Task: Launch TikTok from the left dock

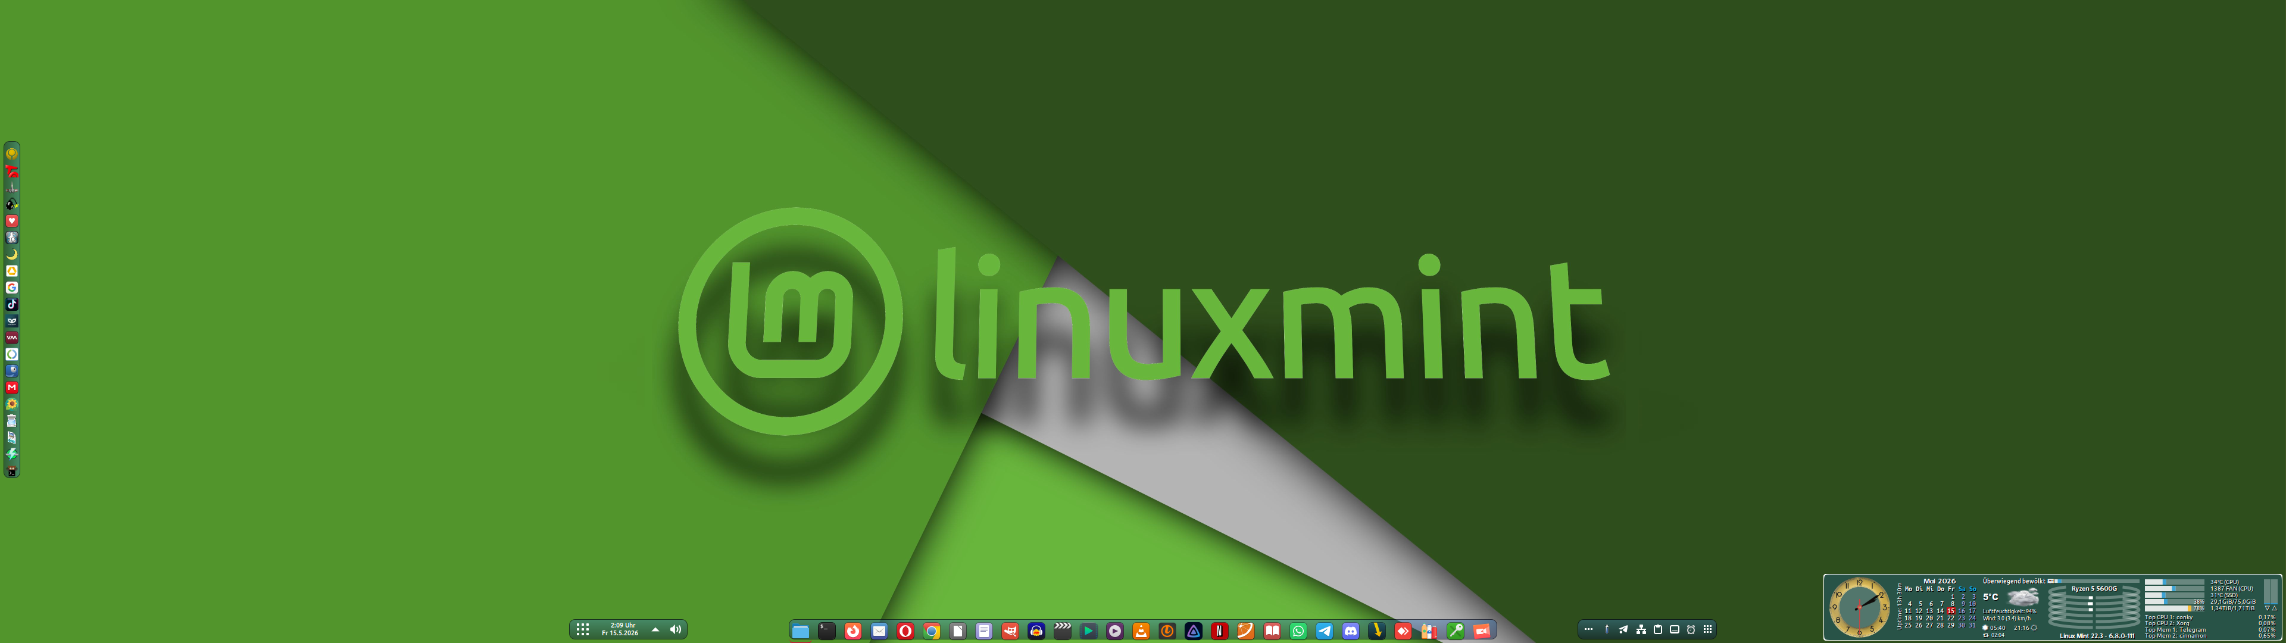Action: click(11, 304)
